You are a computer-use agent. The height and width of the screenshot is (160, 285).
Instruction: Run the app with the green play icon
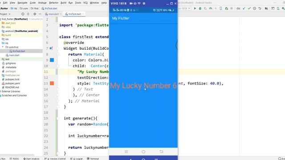click(x=195, y=8)
